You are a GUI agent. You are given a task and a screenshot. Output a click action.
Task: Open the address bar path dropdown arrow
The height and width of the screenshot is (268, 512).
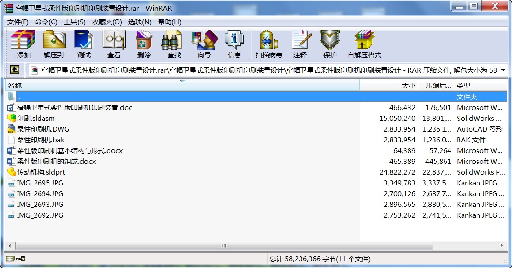pos(503,70)
